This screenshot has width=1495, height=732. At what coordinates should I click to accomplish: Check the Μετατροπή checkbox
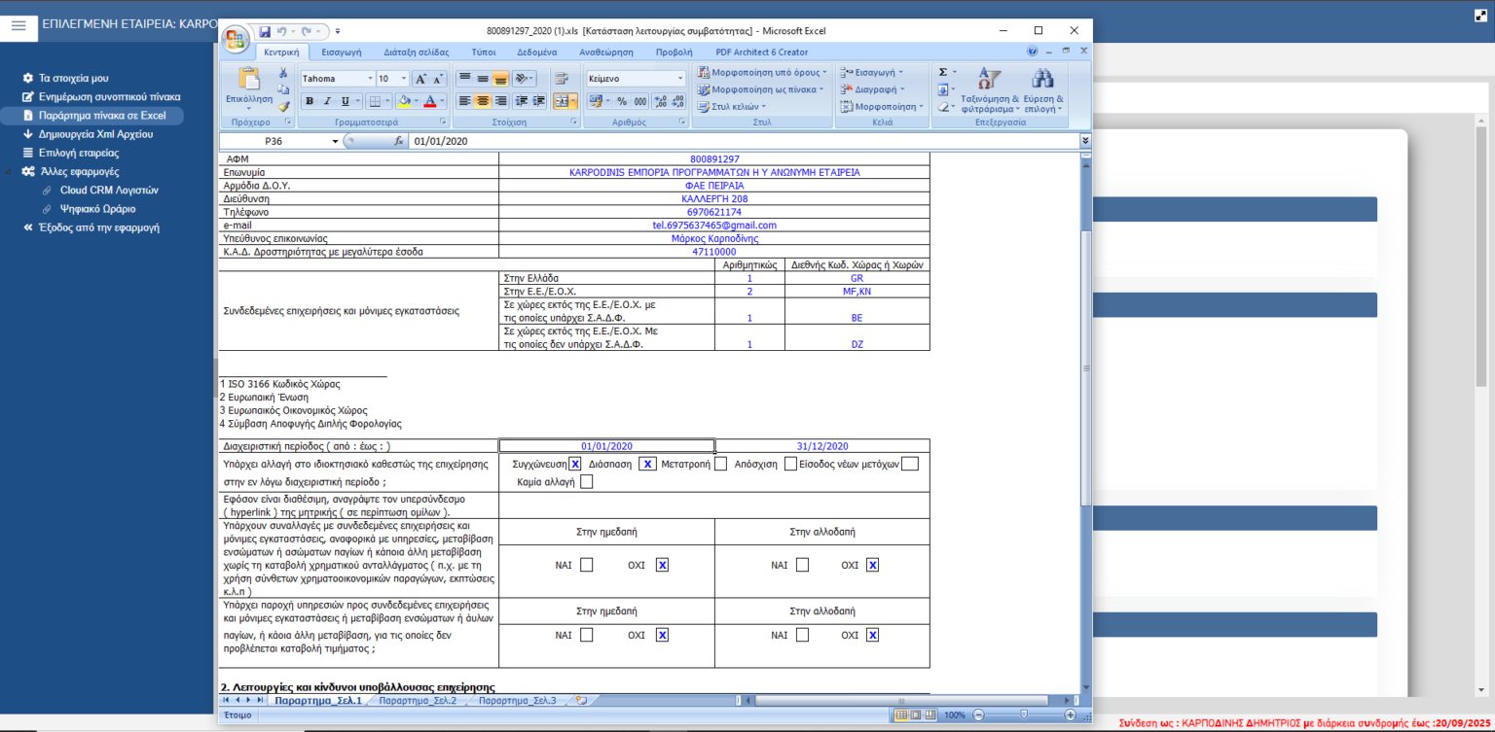pos(720,464)
